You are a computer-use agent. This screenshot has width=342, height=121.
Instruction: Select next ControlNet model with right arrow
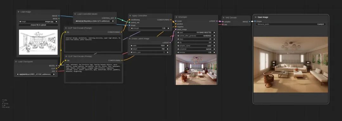tap(113, 21)
